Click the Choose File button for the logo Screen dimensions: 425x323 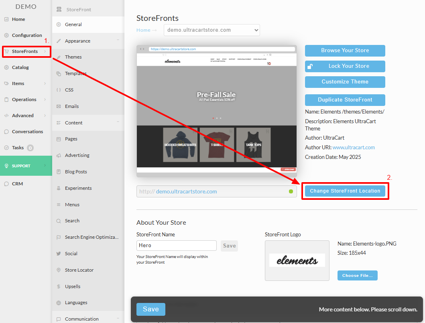tap(357, 275)
